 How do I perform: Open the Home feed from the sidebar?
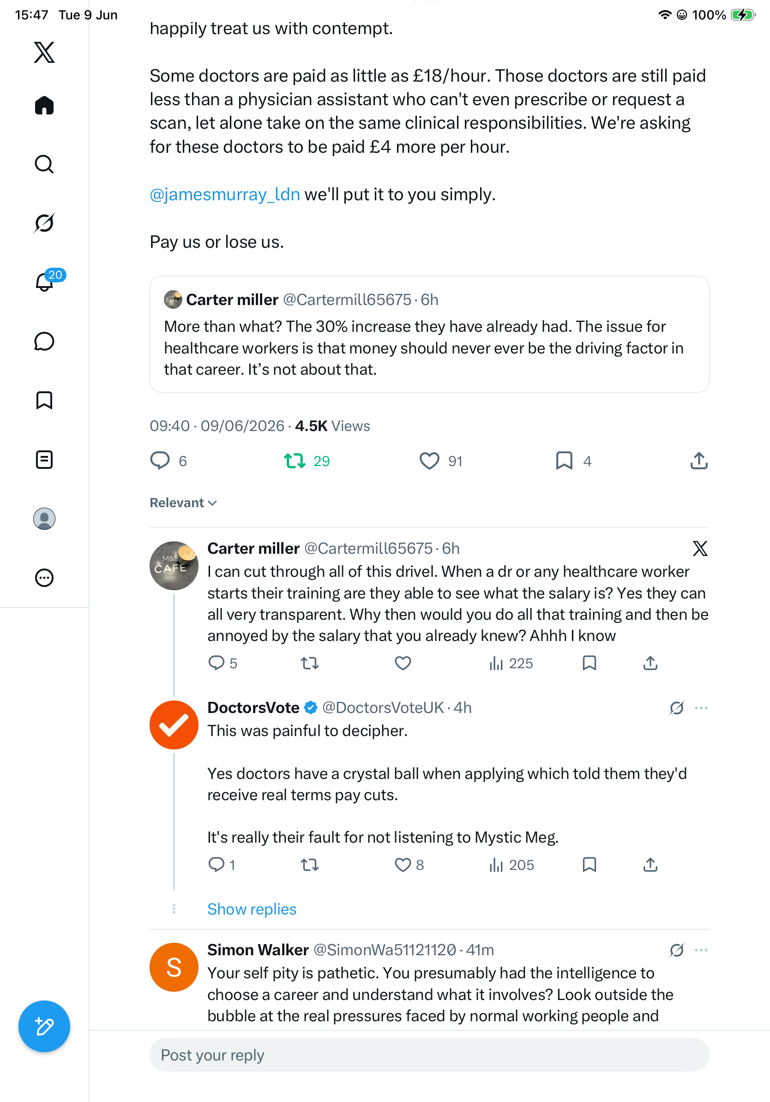click(44, 105)
